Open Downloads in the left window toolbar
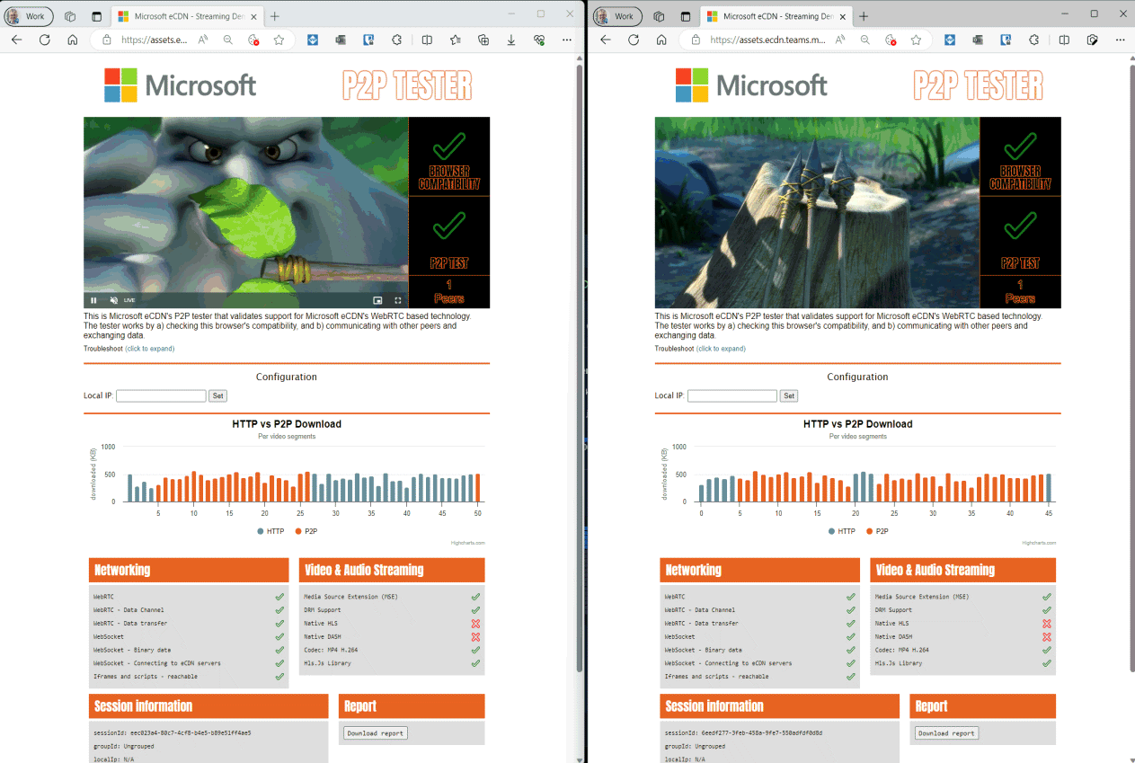This screenshot has height=763, width=1135. [x=510, y=40]
